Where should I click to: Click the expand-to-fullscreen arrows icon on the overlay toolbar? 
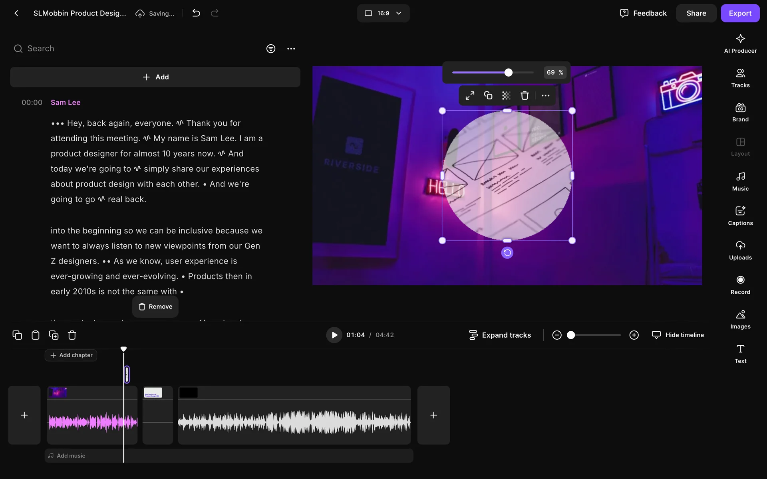coord(470,95)
